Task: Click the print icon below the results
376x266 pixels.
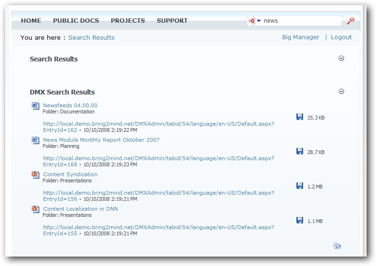Action: pos(337,246)
